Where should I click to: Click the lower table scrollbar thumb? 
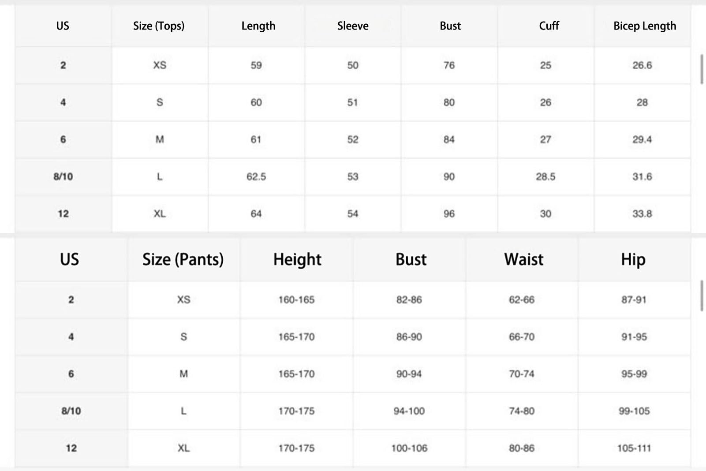702,295
